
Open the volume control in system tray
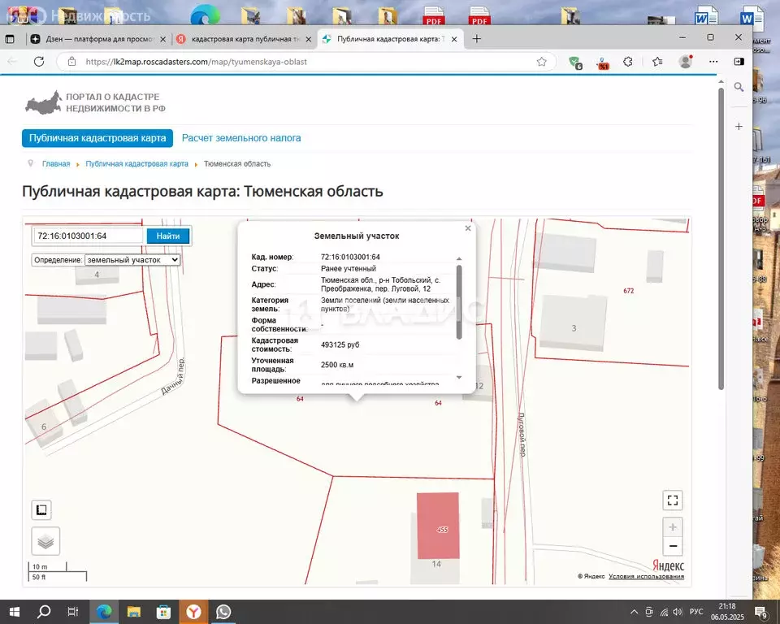678,612
